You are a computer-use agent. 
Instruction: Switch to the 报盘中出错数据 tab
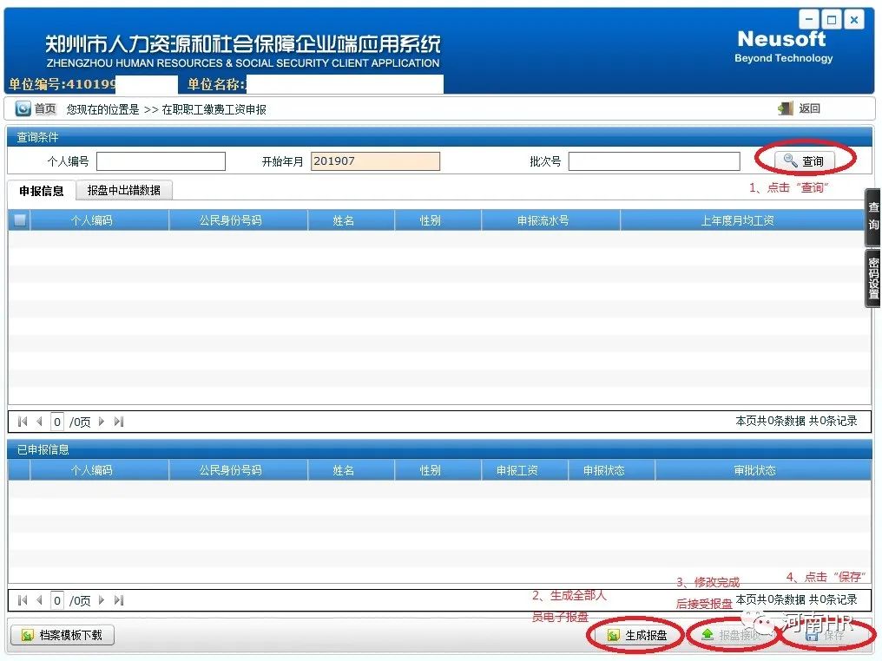124,191
